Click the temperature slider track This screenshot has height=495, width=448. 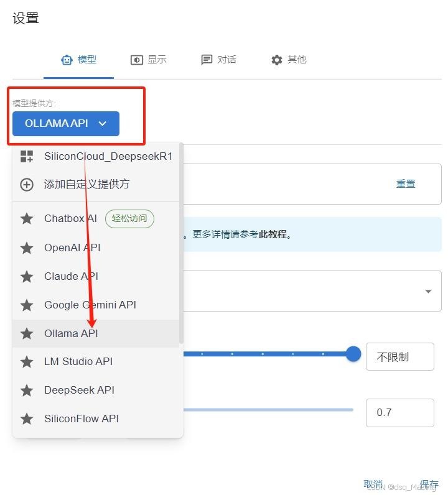pyautogui.click(x=268, y=410)
